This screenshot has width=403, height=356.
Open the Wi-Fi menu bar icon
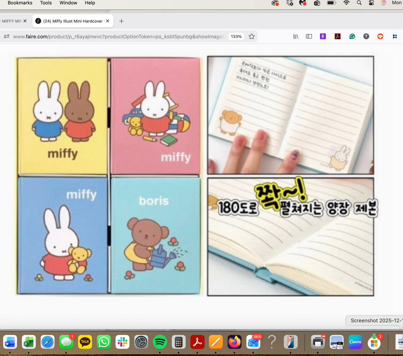pos(346,3)
